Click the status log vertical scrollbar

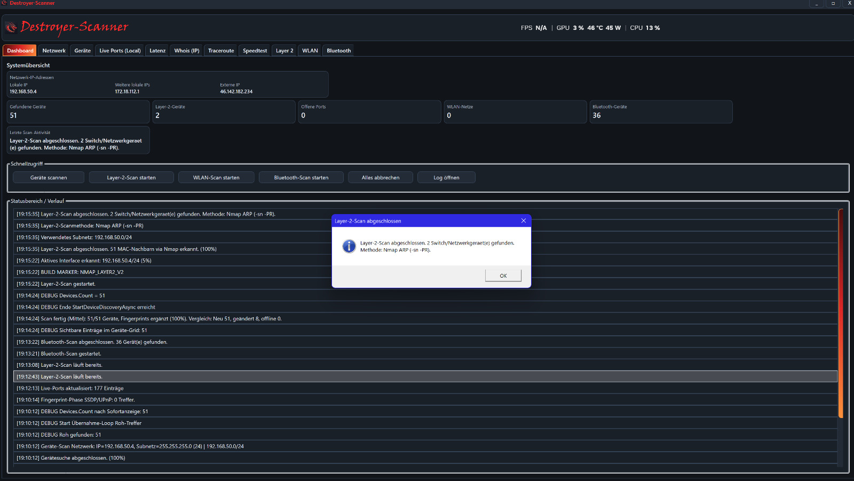click(x=841, y=313)
